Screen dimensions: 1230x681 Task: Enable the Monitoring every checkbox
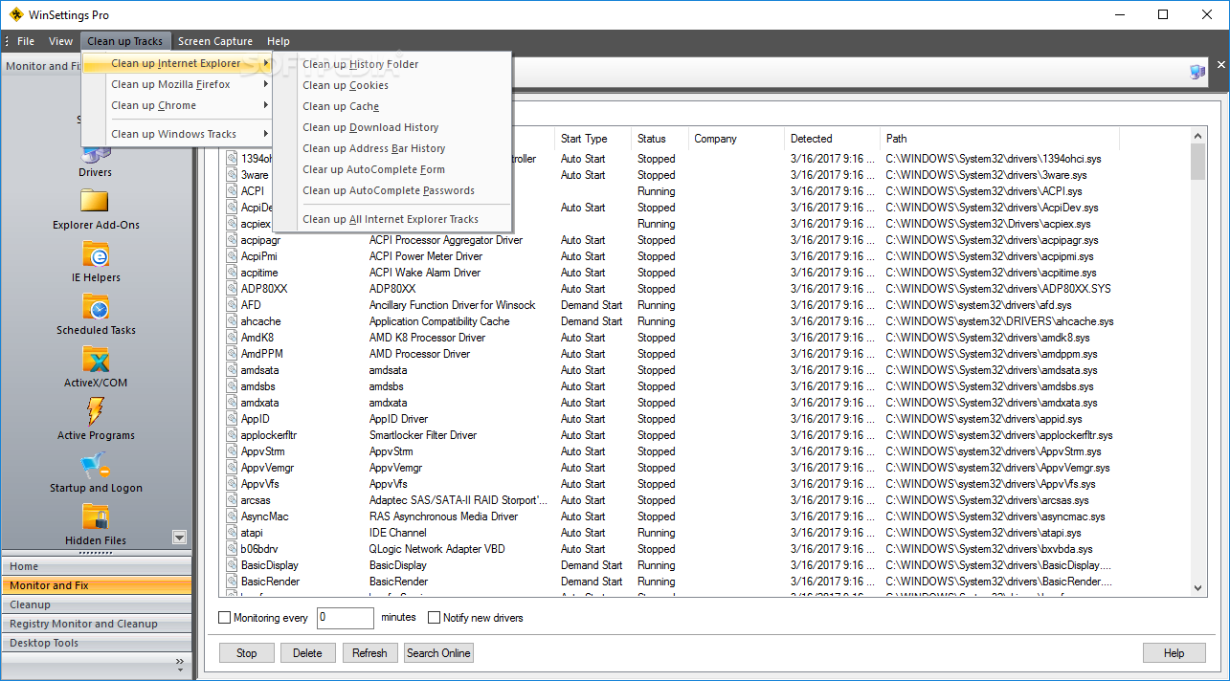coord(225,618)
